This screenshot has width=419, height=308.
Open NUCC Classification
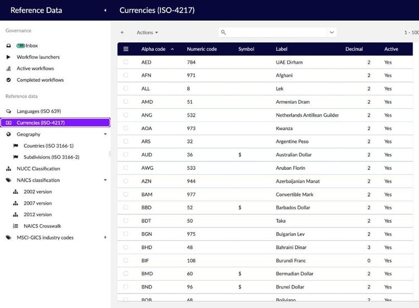(39, 169)
